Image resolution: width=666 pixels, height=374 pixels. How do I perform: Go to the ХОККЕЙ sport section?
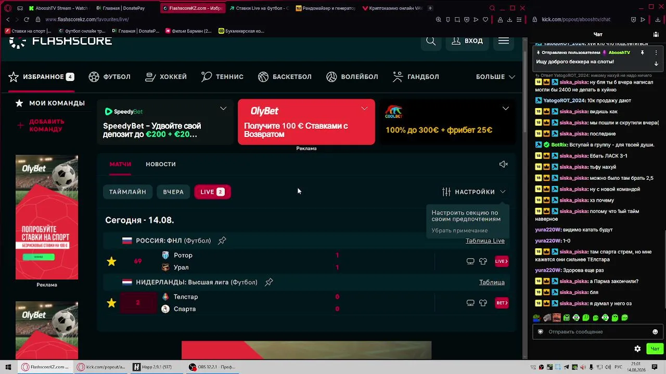tap(166, 77)
